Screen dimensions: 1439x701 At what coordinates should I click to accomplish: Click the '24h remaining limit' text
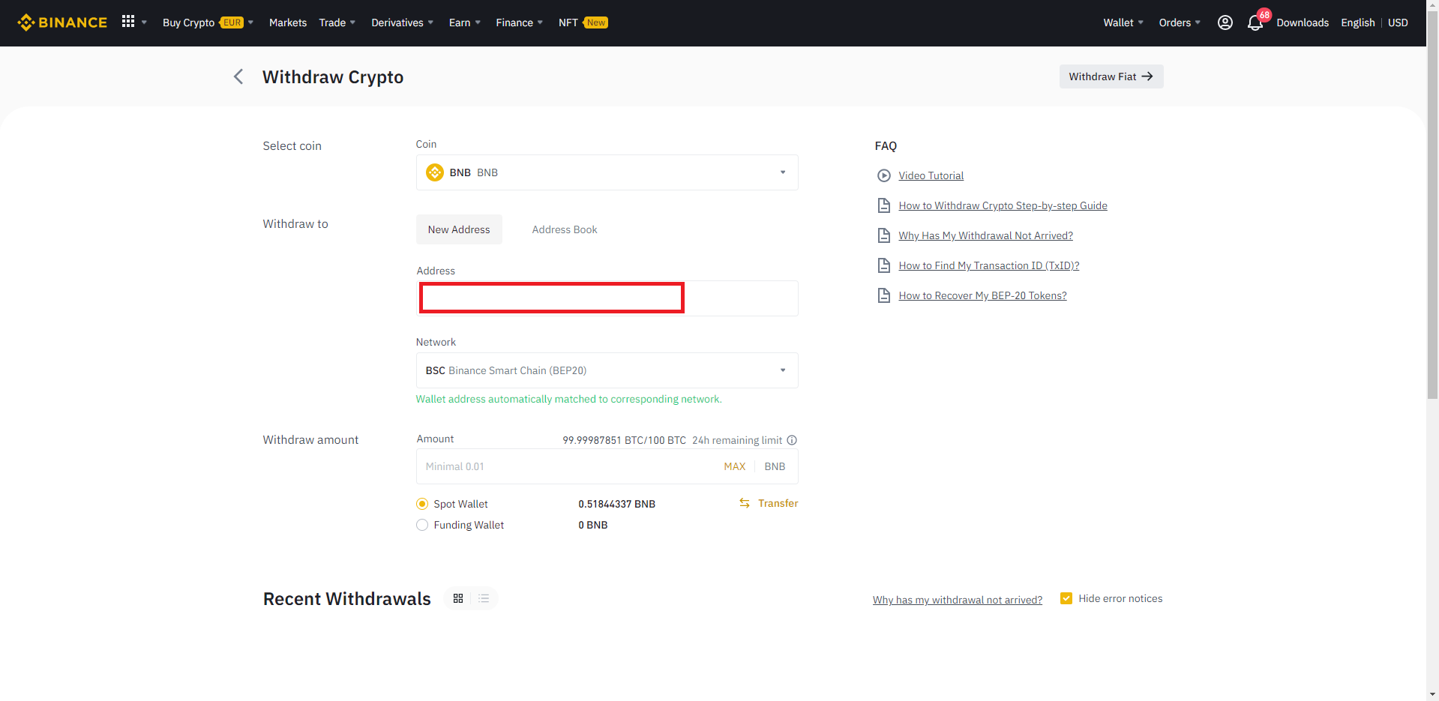[x=736, y=440]
